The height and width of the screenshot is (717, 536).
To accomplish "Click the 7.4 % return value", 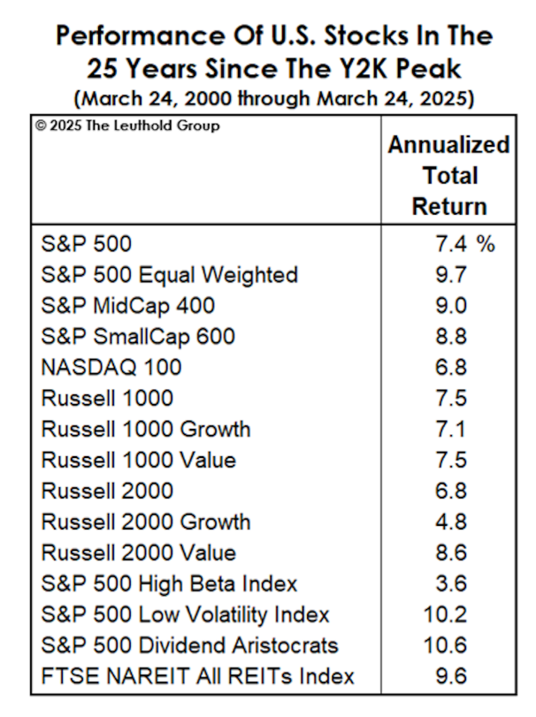I will point(459,243).
